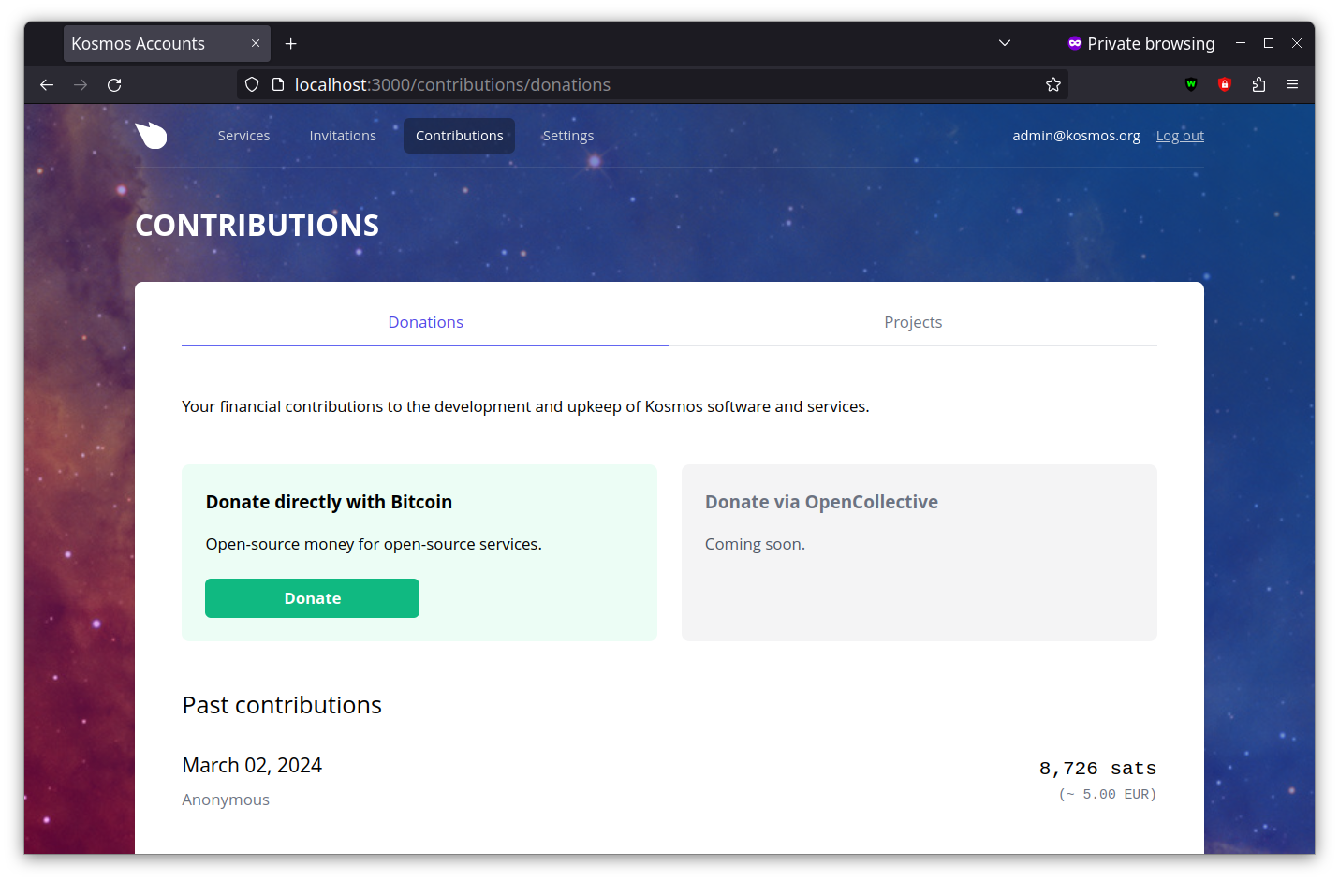Click the Log out link
This screenshot has height=881, width=1339.
(1180, 136)
